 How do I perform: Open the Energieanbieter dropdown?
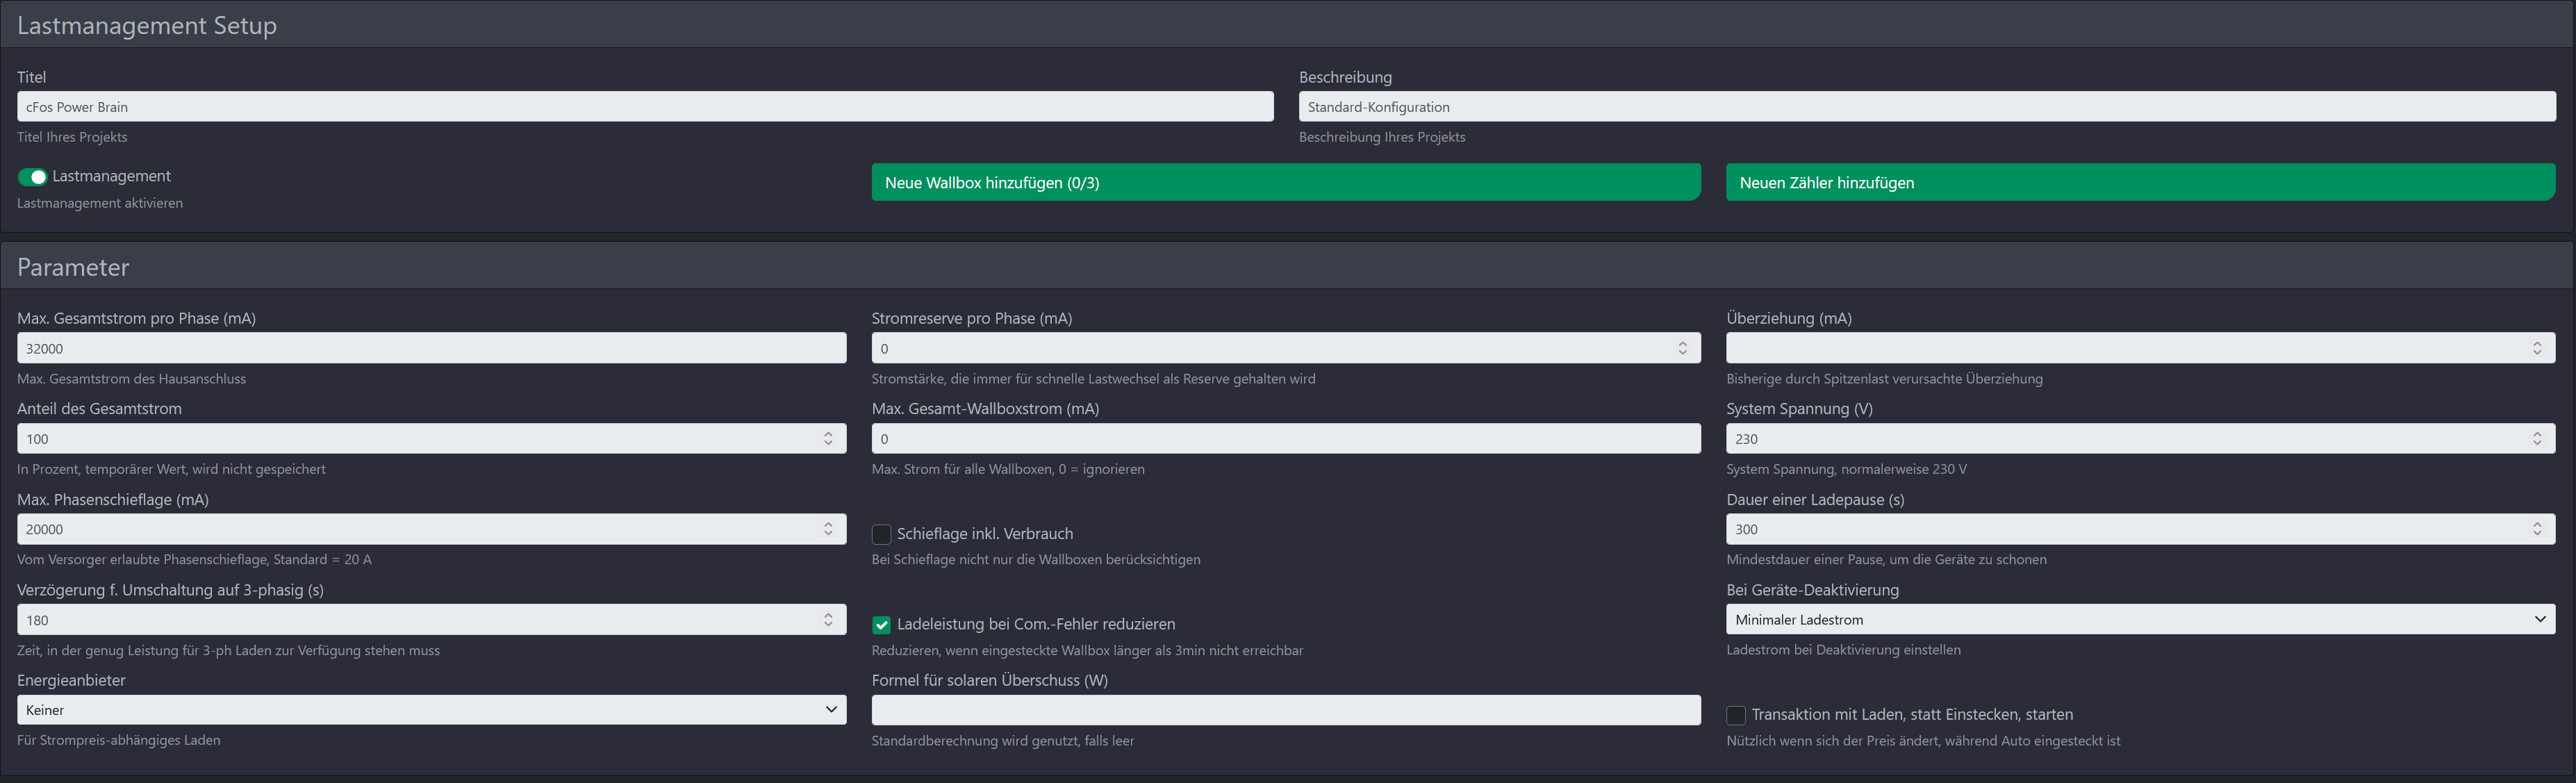[431, 710]
